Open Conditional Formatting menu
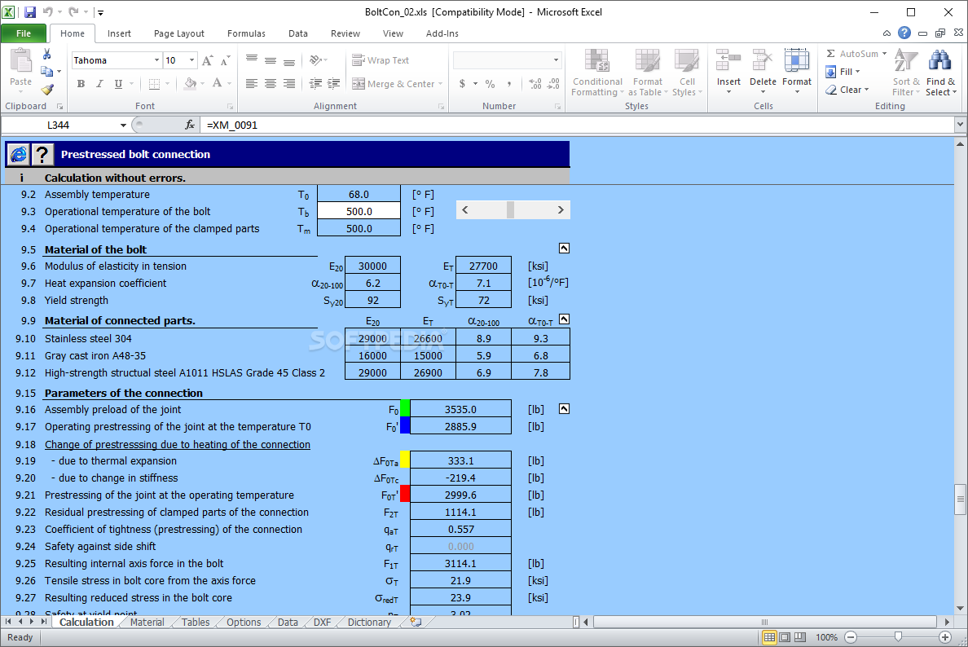The width and height of the screenshot is (968, 647). point(597,73)
